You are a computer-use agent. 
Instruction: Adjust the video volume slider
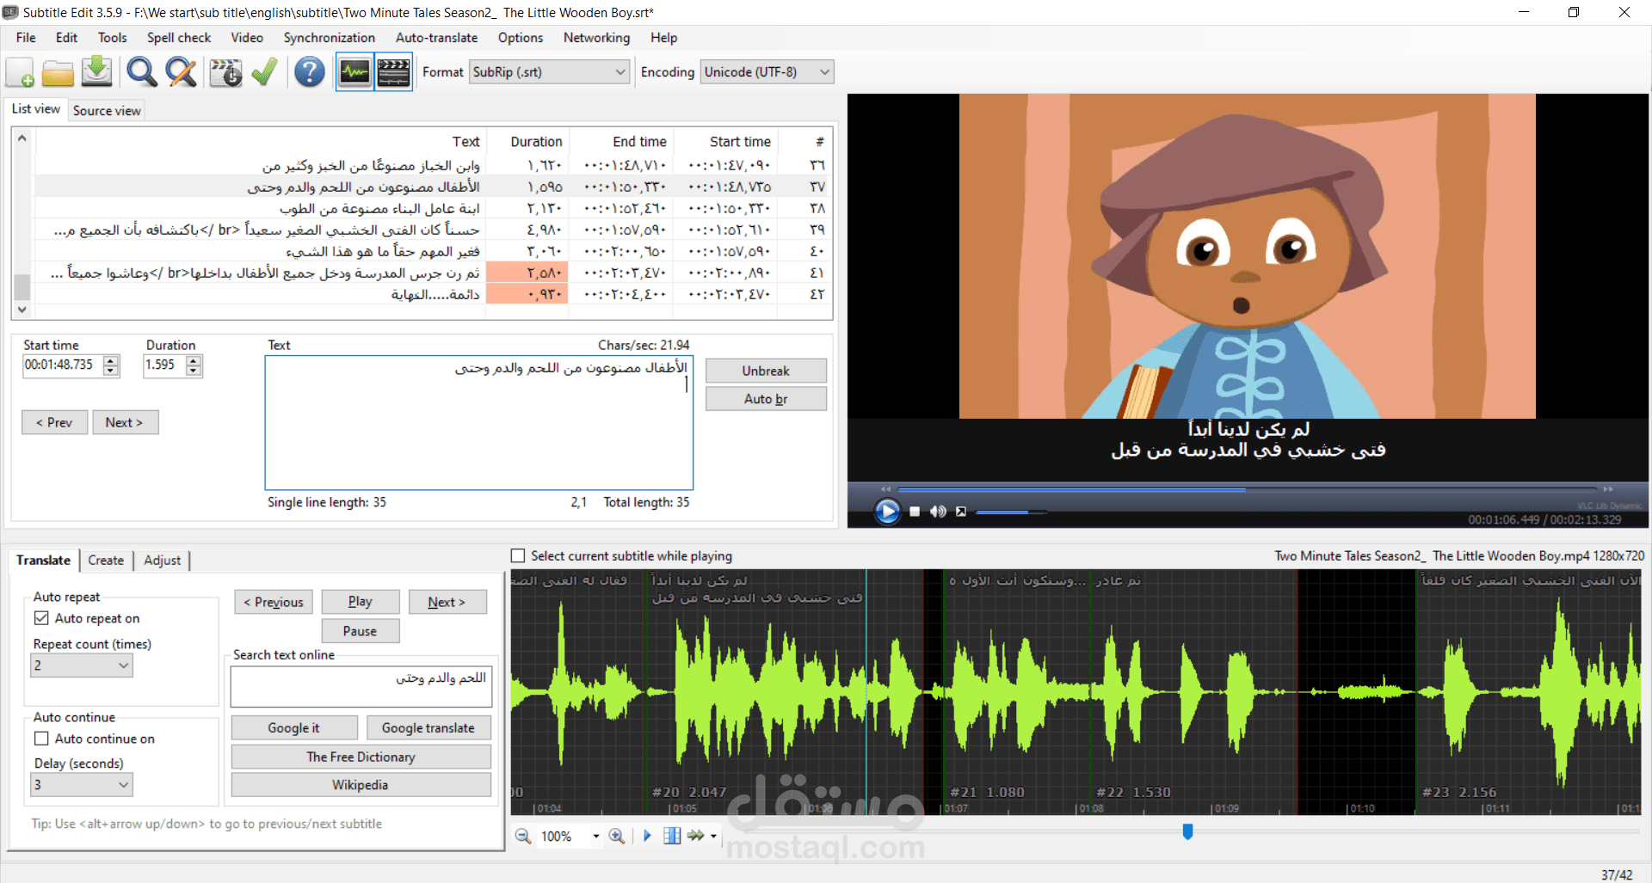point(1011,512)
